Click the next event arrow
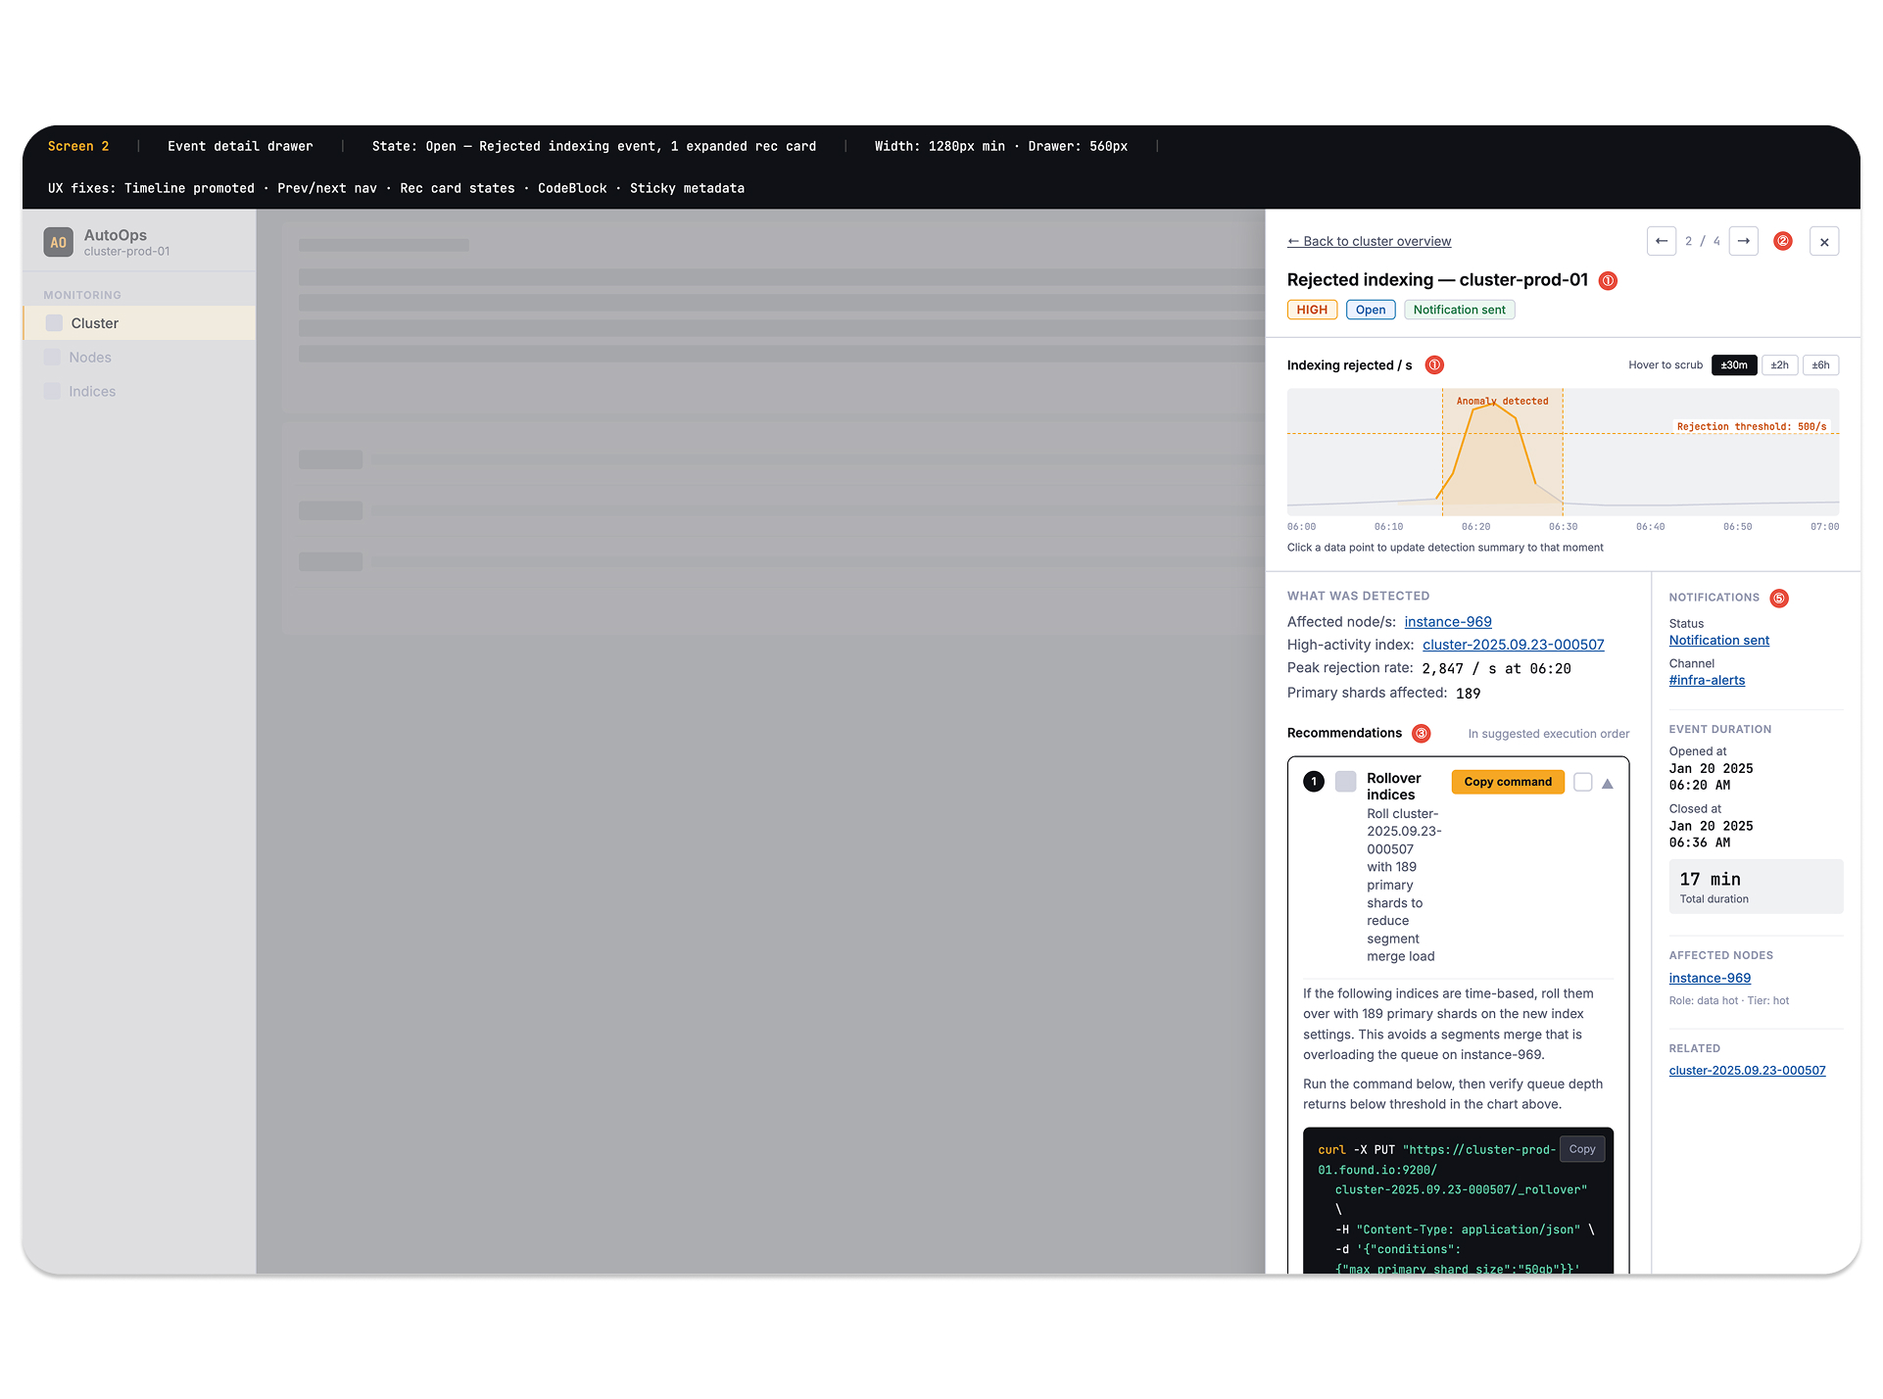The height and width of the screenshot is (1399, 1883). pos(1744,241)
